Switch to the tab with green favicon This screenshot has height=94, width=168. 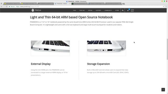80,4
